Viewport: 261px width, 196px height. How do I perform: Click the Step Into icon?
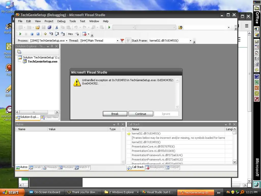click(51, 34)
